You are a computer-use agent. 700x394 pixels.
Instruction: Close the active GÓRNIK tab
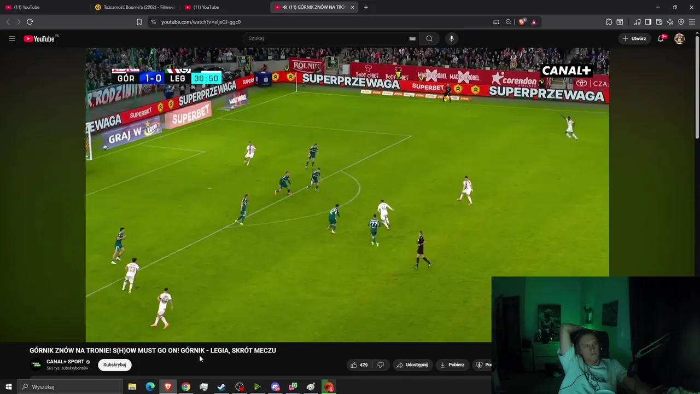pyautogui.click(x=353, y=7)
